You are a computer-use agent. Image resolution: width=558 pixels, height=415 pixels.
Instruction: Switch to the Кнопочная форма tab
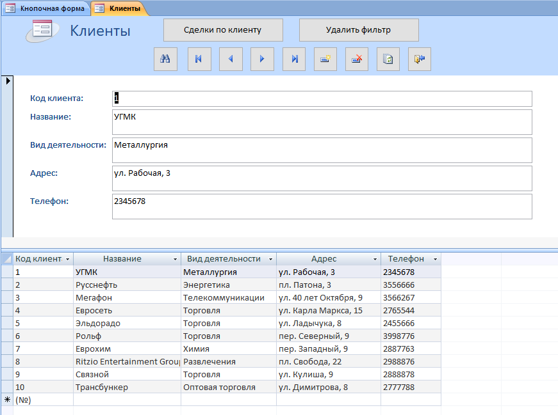46,8
